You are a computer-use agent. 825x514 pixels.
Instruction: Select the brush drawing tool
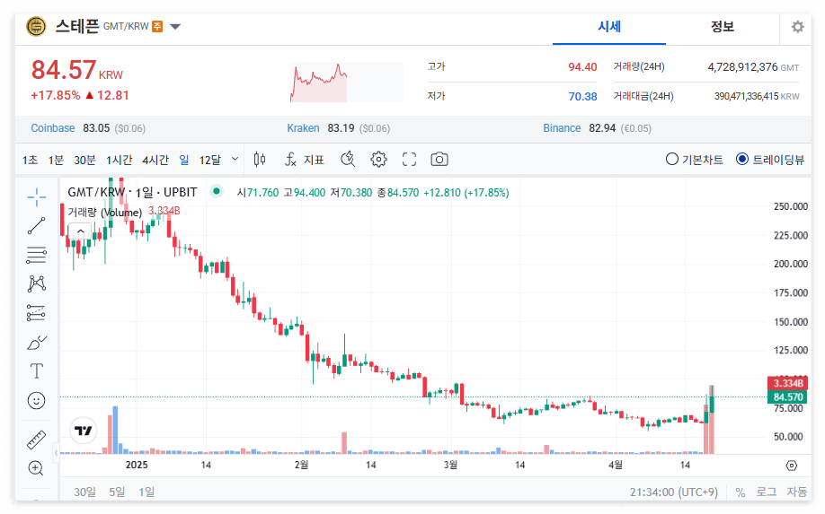click(36, 343)
